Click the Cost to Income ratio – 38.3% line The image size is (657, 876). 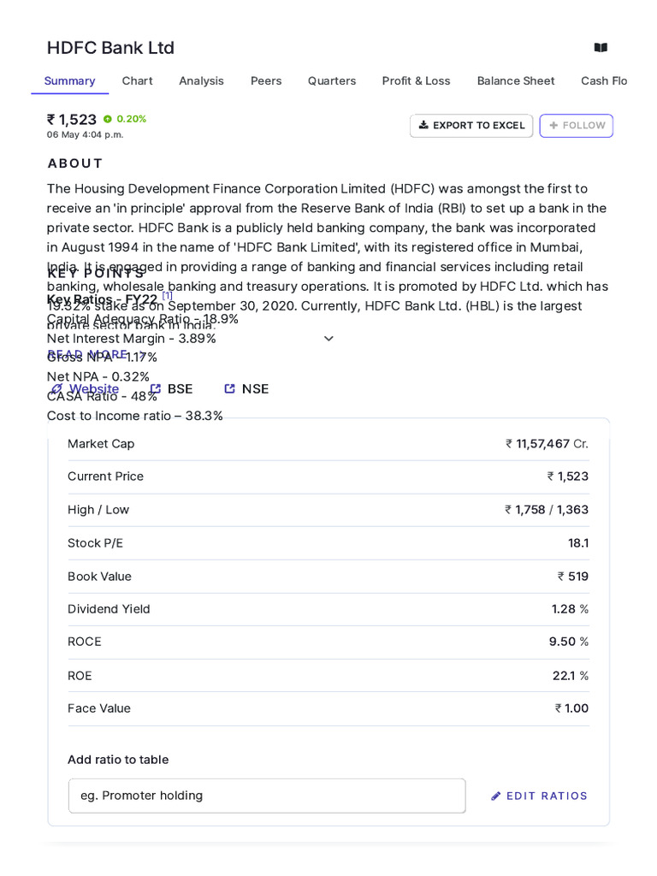tap(134, 416)
